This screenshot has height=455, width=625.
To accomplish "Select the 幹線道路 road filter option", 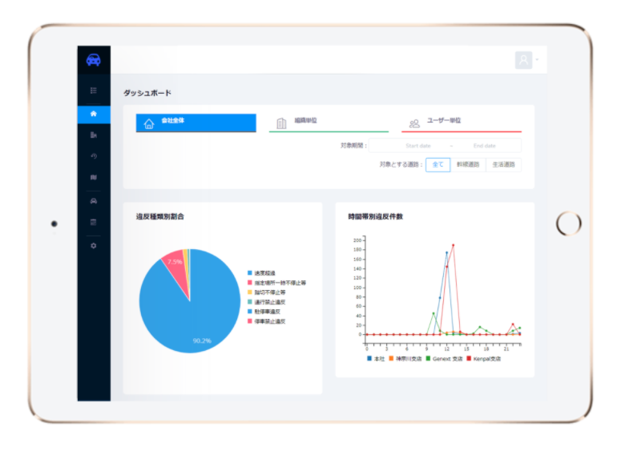I will point(468,165).
